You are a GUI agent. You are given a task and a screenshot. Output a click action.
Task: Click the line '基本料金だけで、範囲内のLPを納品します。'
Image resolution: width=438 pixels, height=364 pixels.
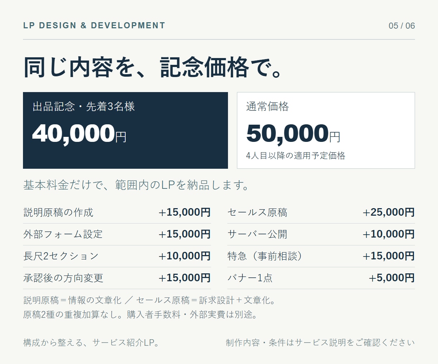click(136, 185)
